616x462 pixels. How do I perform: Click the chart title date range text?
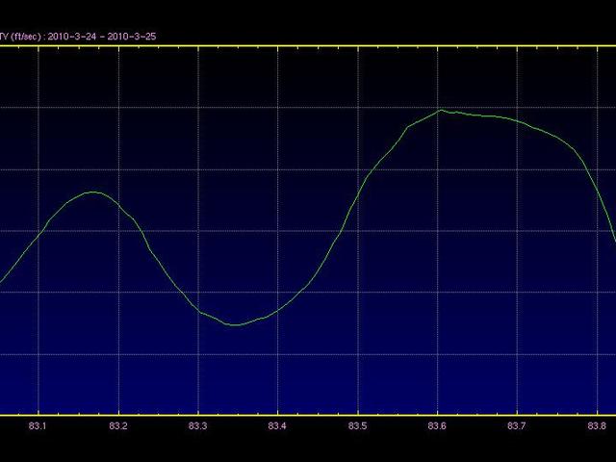pyautogui.click(x=102, y=37)
